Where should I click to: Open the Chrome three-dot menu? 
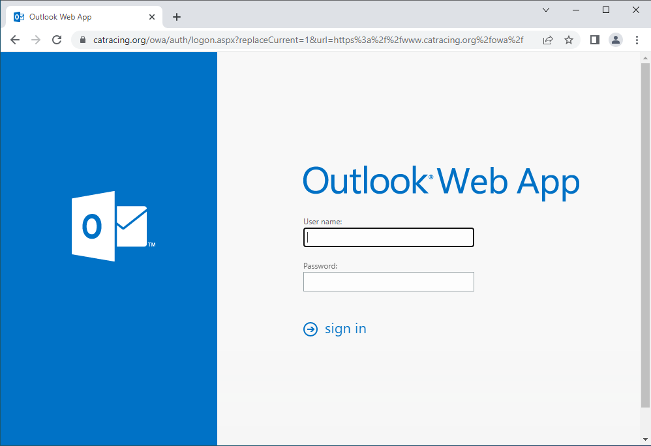pos(637,40)
